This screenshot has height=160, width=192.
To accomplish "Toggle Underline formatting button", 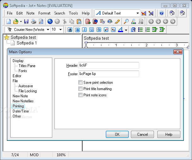I will pyautogui.click(x=92, y=30).
